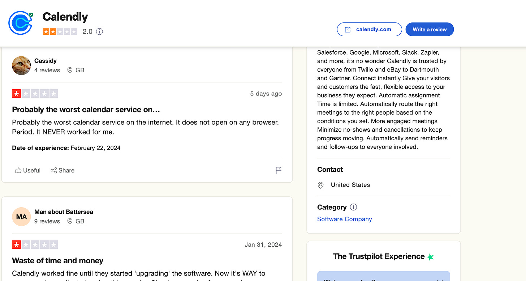Screen dimensions: 526x281
Task: Click the Contact heading
Action: click(x=330, y=170)
